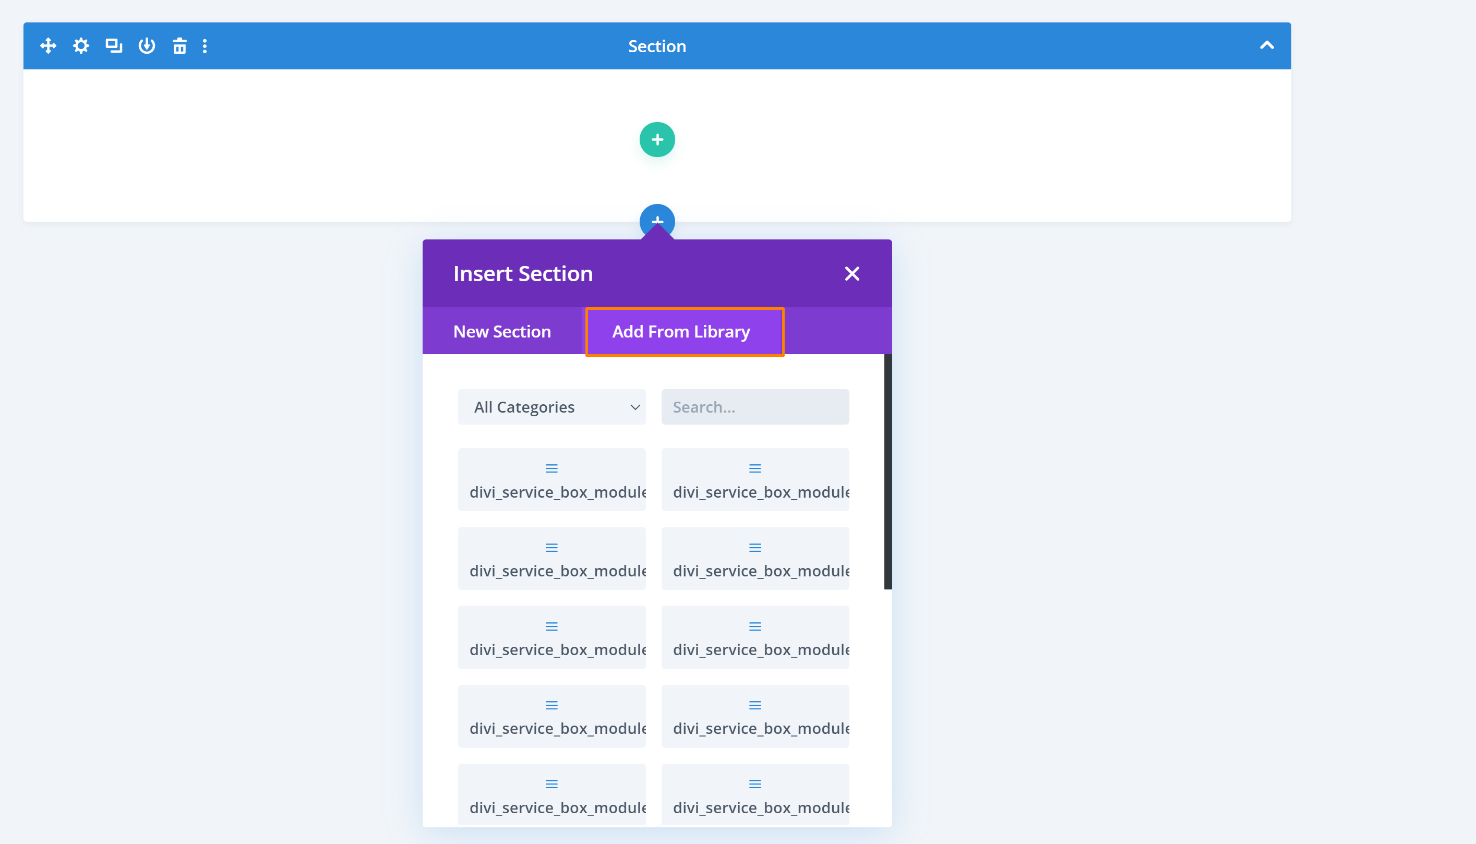Image resolution: width=1476 pixels, height=844 pixels.
Task: Open section settings gear icon
Action: tap(81, 46)
